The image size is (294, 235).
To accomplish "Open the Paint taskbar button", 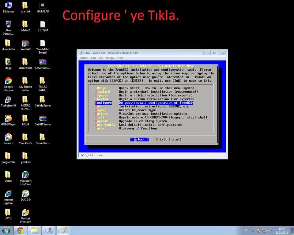I will point(63,230).
